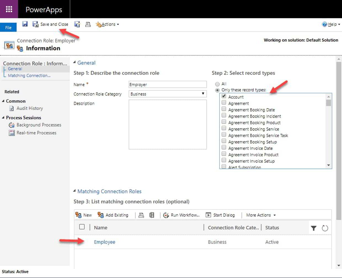Open the Connection Role Category dropdown

coord(204,94)
